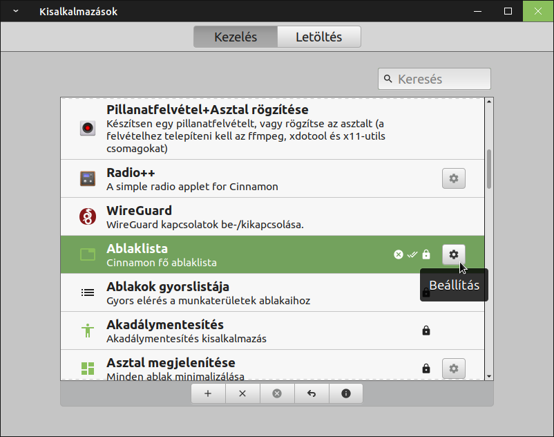
Task: Click the list scrollbar down arrow
Action: point(489,376)
